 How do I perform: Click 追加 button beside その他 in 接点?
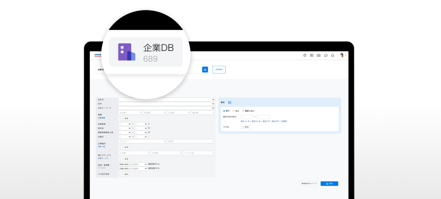click(245, 127)
